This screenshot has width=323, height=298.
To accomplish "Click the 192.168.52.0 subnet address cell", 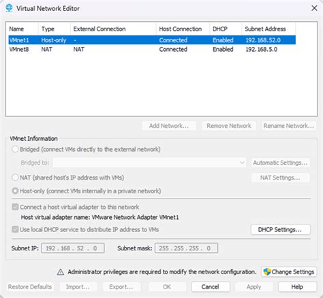I will coord(263,40).
